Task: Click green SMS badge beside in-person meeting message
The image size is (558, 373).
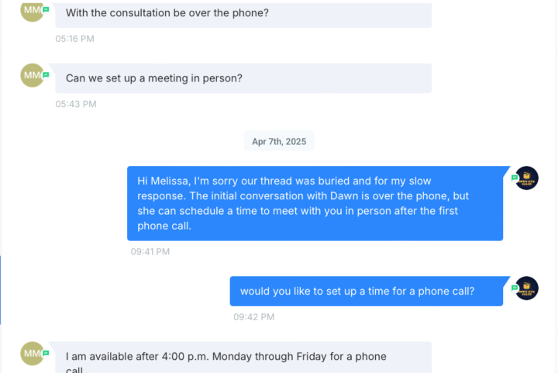Action: coord(46,74)
